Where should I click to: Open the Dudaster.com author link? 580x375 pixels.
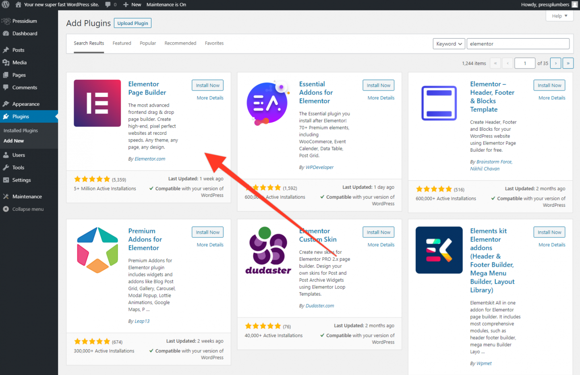point(320,306)
